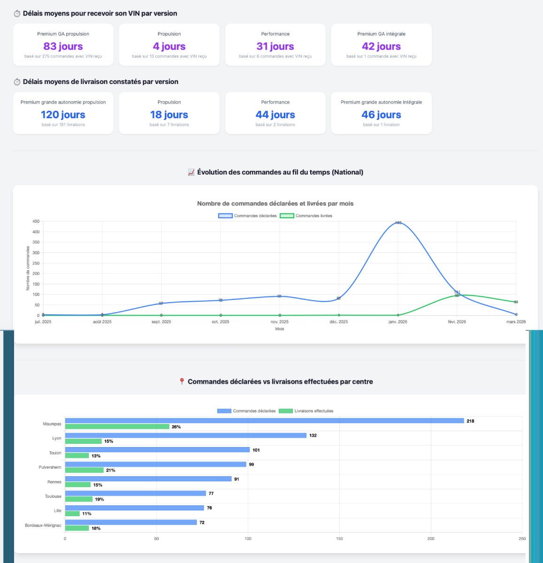Viewport: 543px width, 563px height.
Task: Click the chart emoji before Évolution des commandes
Action: point(191,173)
